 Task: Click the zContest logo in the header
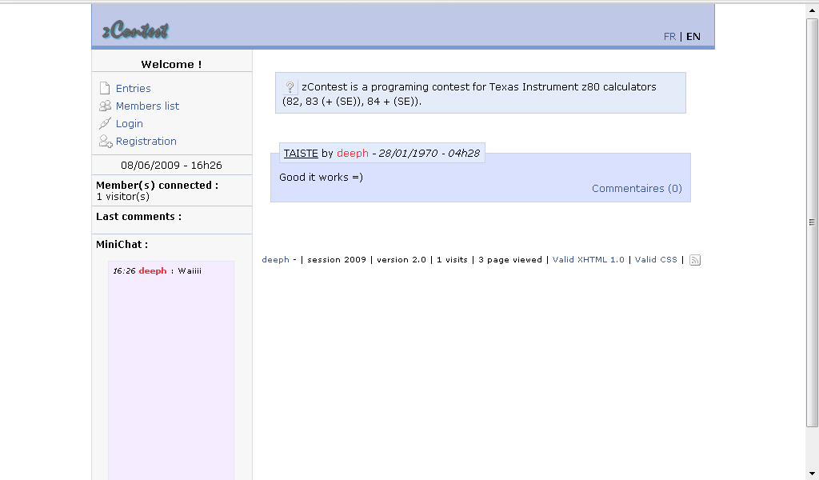coord(136,30)
